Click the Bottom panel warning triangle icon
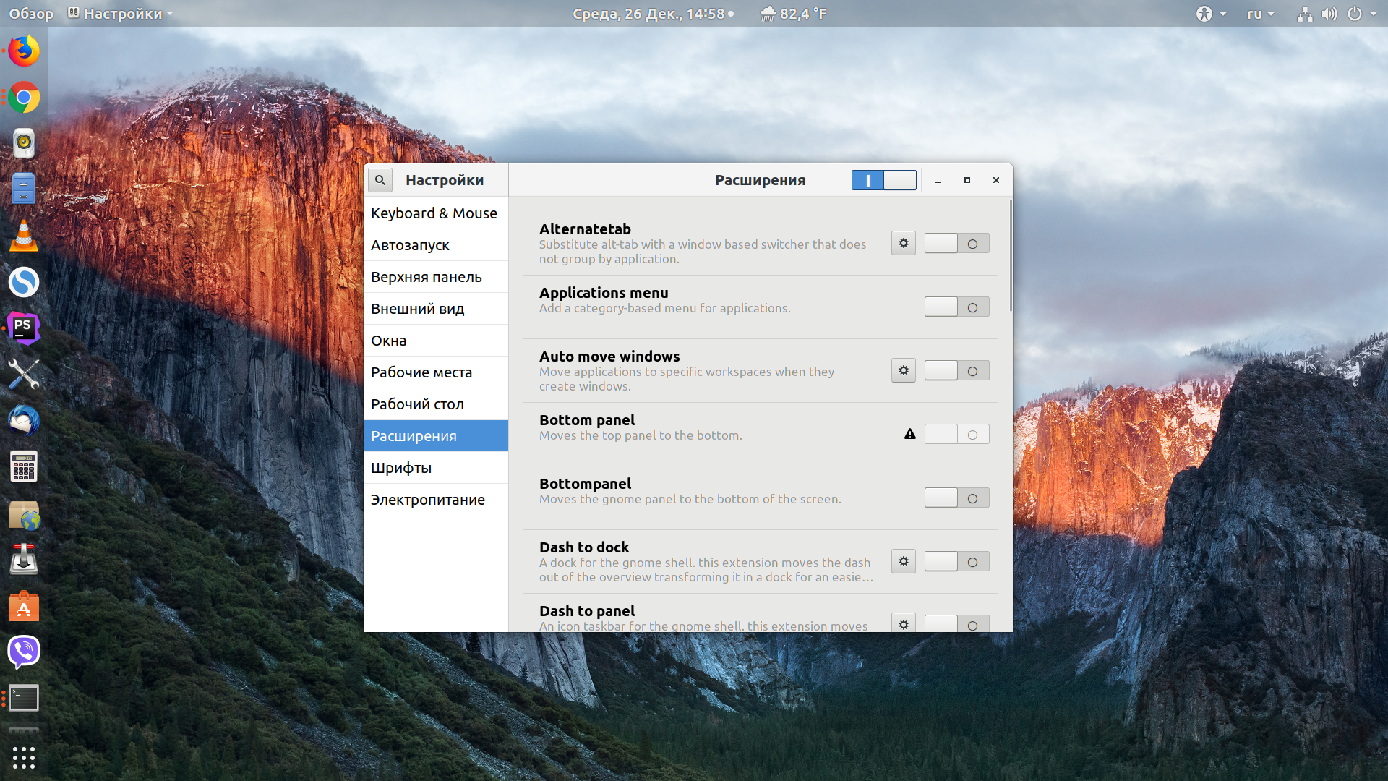 tap(910, 434)
